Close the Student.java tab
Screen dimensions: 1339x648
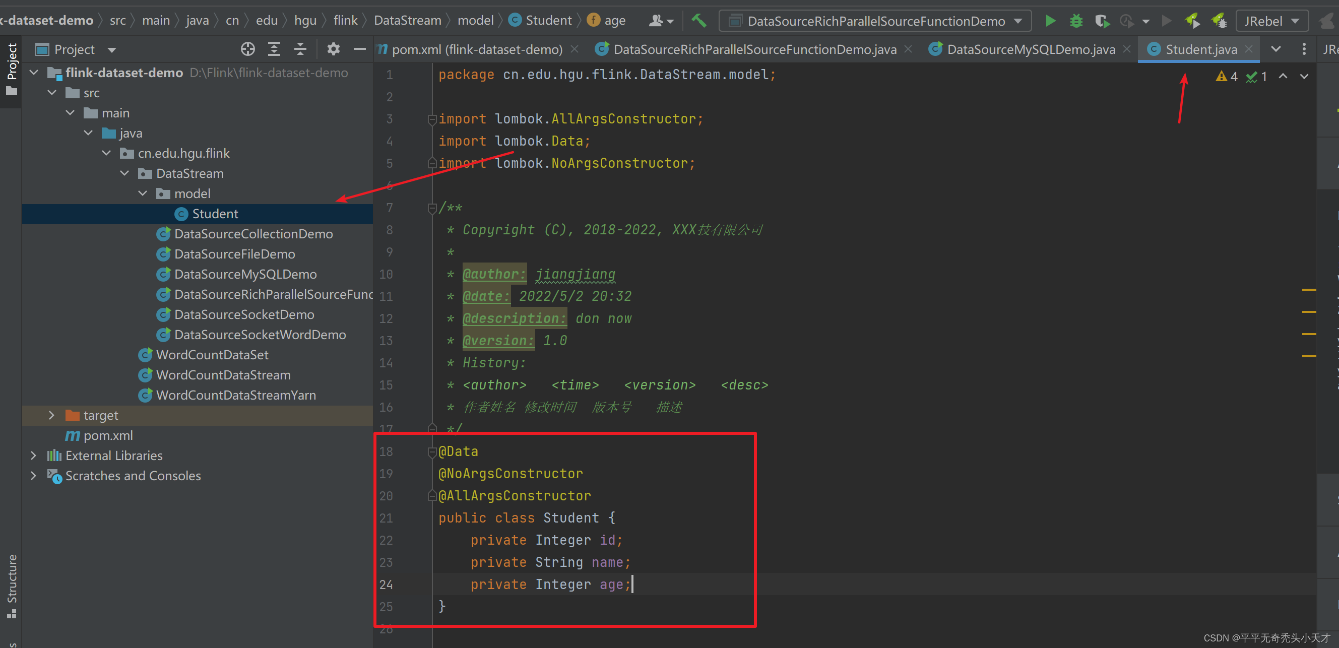[x=1249, y=49]
